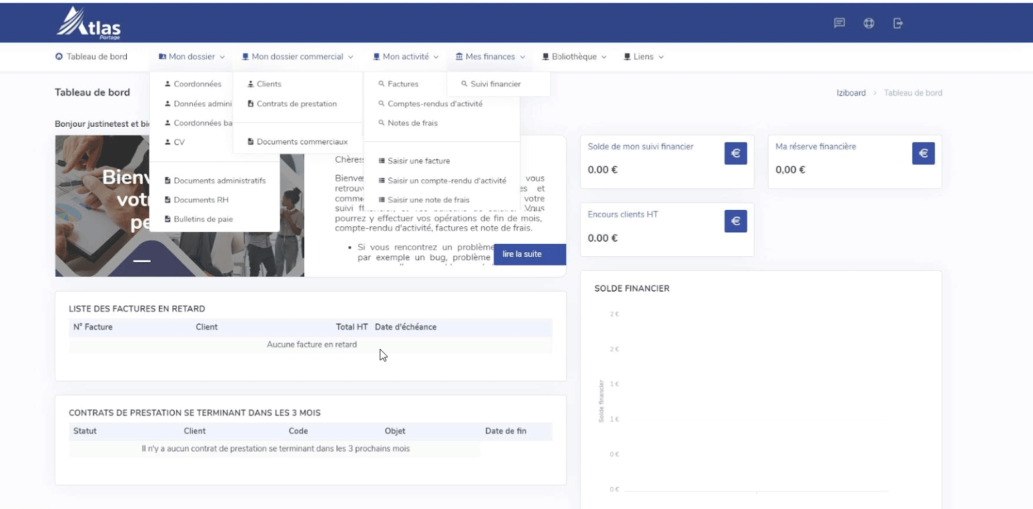Expand the Mon dossier commercial dropdown
Image resolution: width=1033 pixels, height=509 pixels.
tap(298, 57)
